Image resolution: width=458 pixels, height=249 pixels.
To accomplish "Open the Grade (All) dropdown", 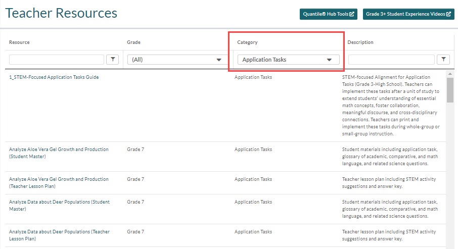I will click(x=176, y=60).
